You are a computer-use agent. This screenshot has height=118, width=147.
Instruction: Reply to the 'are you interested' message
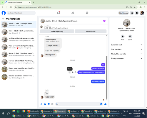click(73, 72)
